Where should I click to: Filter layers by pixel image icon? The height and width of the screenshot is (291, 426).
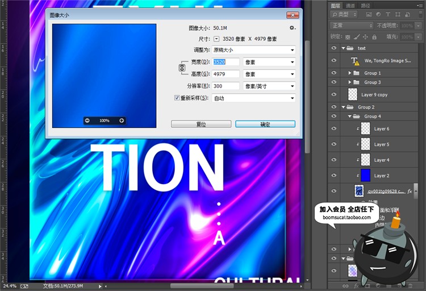[370, 15]
